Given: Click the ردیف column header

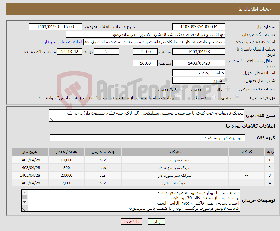Looking at the screenshot, I should (270, 152).
